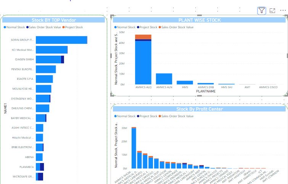Click dark blue segment of MICROSAFE bar
Screen dimensions: 288x184
(x=40, y=177)
